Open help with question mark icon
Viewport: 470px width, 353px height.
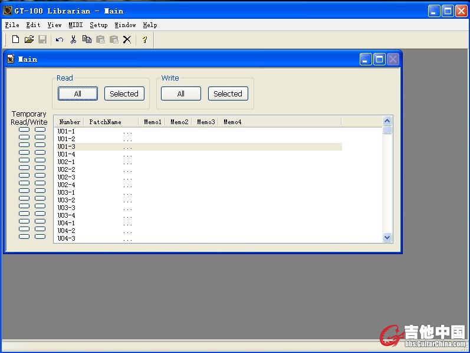click(x=144, y=39)
